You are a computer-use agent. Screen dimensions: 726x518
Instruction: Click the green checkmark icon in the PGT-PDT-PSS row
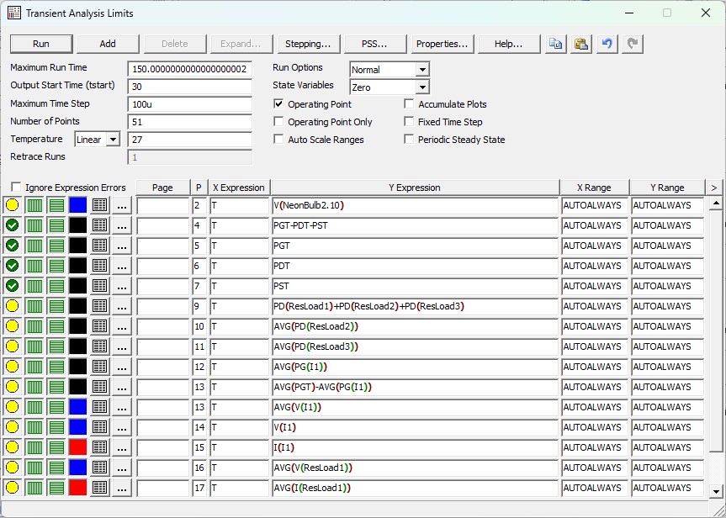pos(12,225)
